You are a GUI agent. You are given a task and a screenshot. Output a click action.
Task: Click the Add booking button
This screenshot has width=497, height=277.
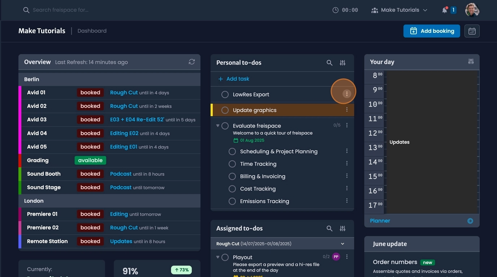click(x=432, y=31)
